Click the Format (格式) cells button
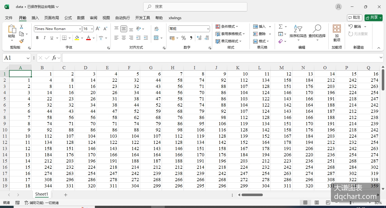Screen dimensions: 386x208 tap(261, 41)
